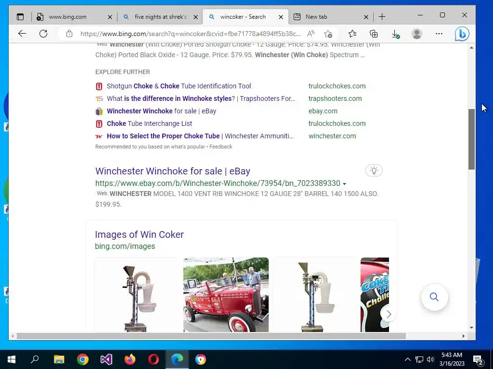The height and width of the screenshot is (369, 493).
Task: Click the bing.com/images link
Action: (125, 246)
